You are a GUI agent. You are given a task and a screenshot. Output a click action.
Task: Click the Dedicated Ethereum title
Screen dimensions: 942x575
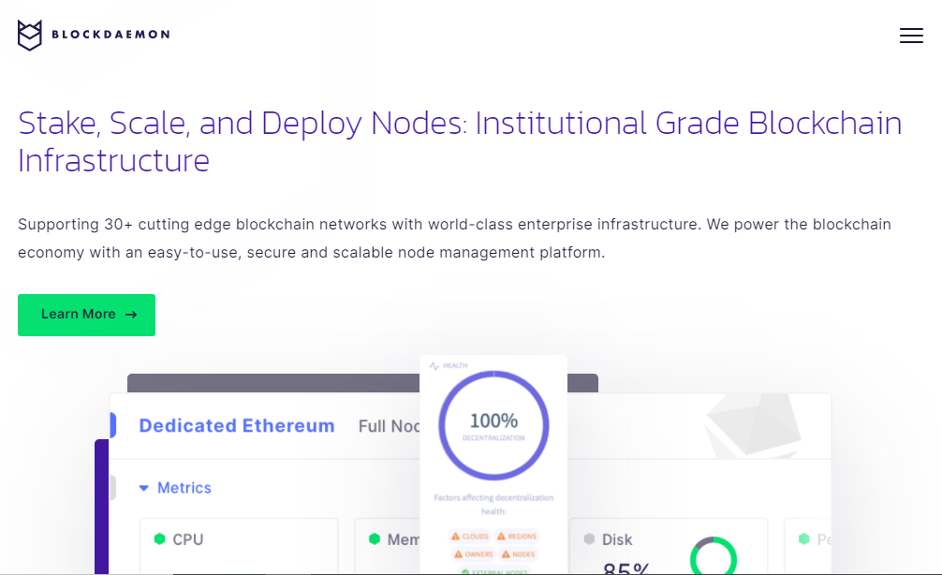[x=237, y=425]
